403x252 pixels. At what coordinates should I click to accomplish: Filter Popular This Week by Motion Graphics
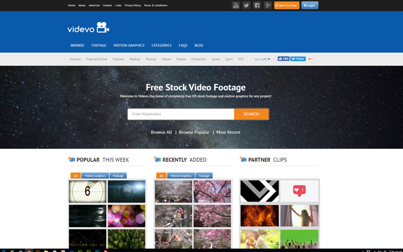[95, 176]
